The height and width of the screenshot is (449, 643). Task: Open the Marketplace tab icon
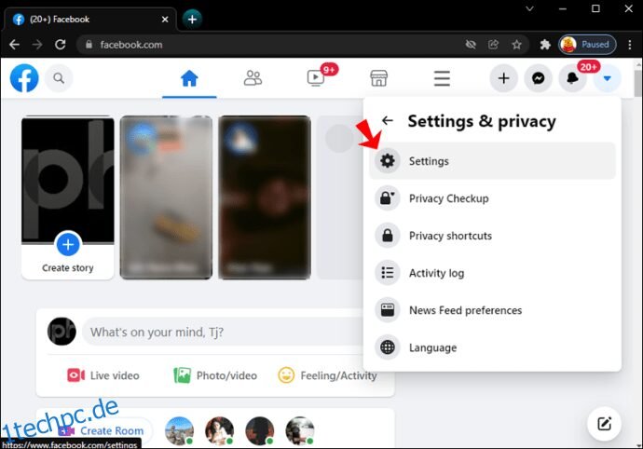click(378, 78)
